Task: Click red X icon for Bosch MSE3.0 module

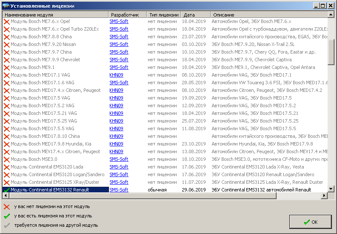Action: pyautogui.click(x=6, y=159)
